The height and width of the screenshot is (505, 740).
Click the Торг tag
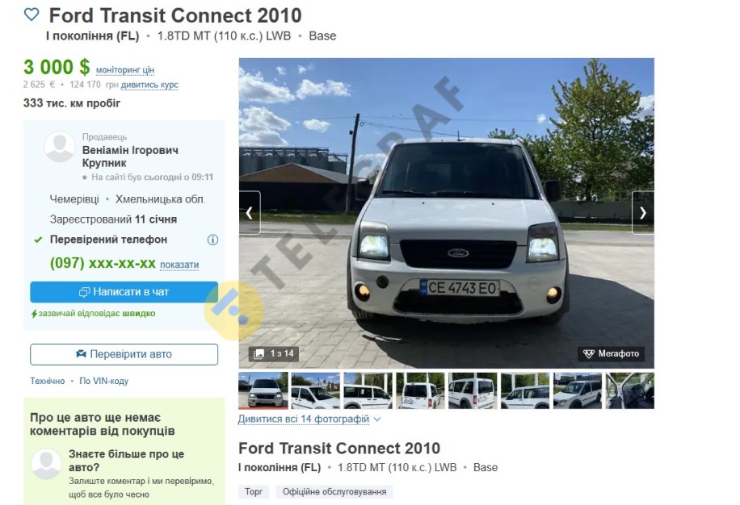click(254, 492)
